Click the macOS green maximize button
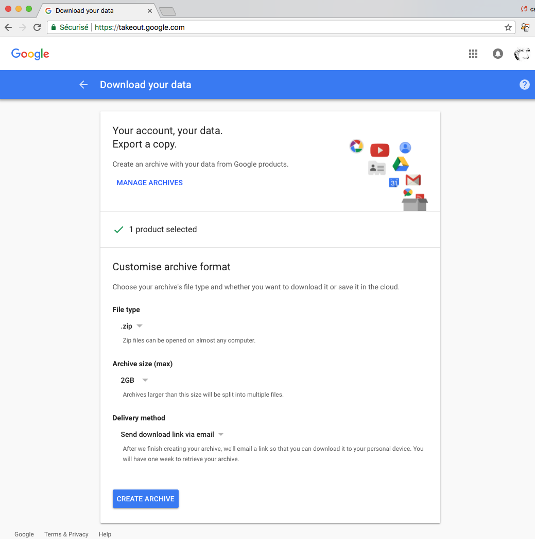Screen dimensions: 535x539 (x=29, y=9)
